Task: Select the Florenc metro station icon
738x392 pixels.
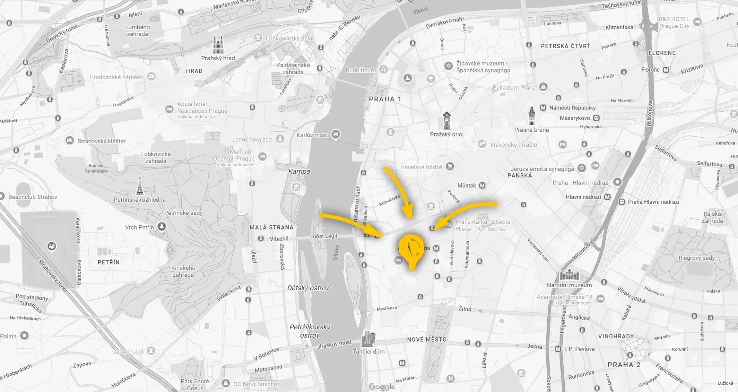Action: click(666, 70)
